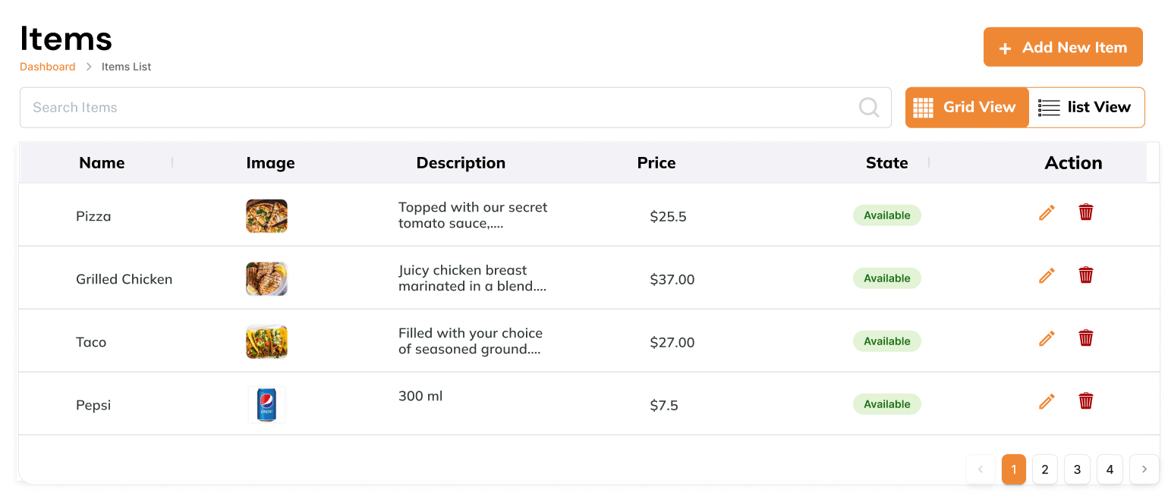Click the Add New Item button
The width and height of the screenshot is (1168, 496).
coord(1063,46)
